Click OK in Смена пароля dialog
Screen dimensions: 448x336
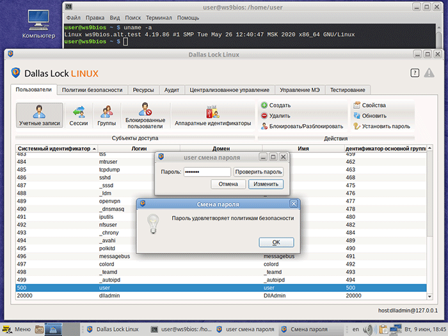tap(276, 243)
